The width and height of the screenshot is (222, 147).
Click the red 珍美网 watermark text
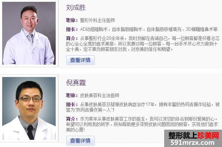(x=208, y=135)
